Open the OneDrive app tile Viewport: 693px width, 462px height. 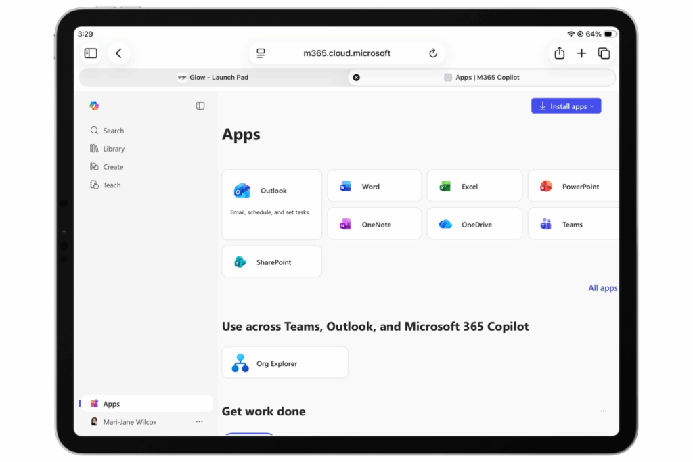coord(474,224)
